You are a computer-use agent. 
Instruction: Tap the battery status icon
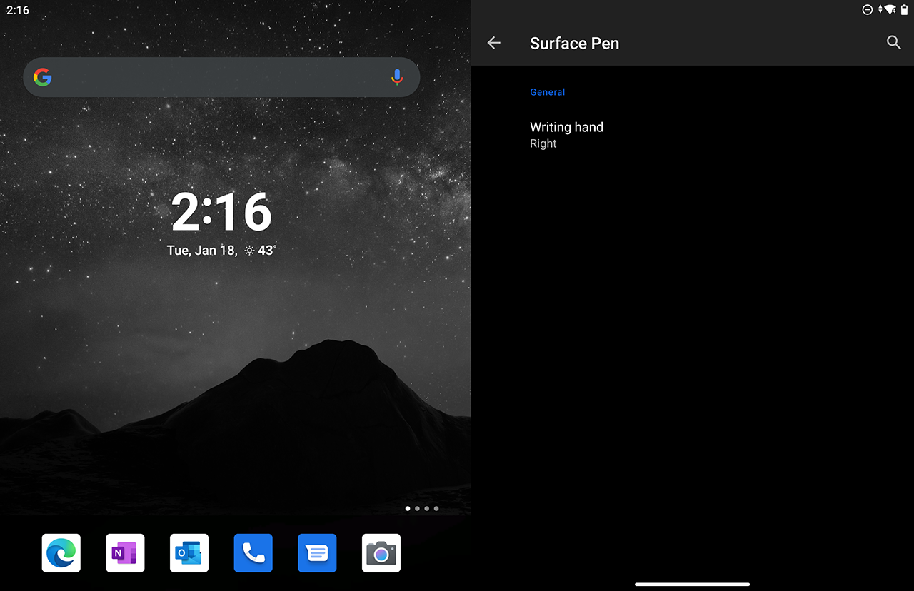tap(903, 9)
